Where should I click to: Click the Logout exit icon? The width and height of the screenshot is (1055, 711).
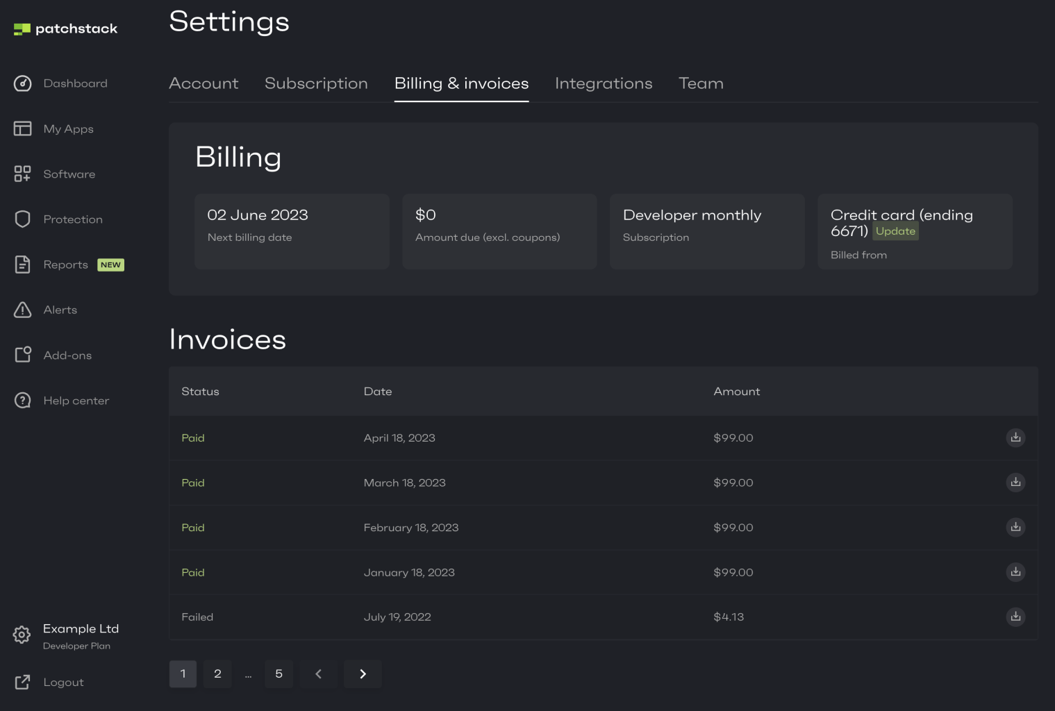tap(22, 682)
